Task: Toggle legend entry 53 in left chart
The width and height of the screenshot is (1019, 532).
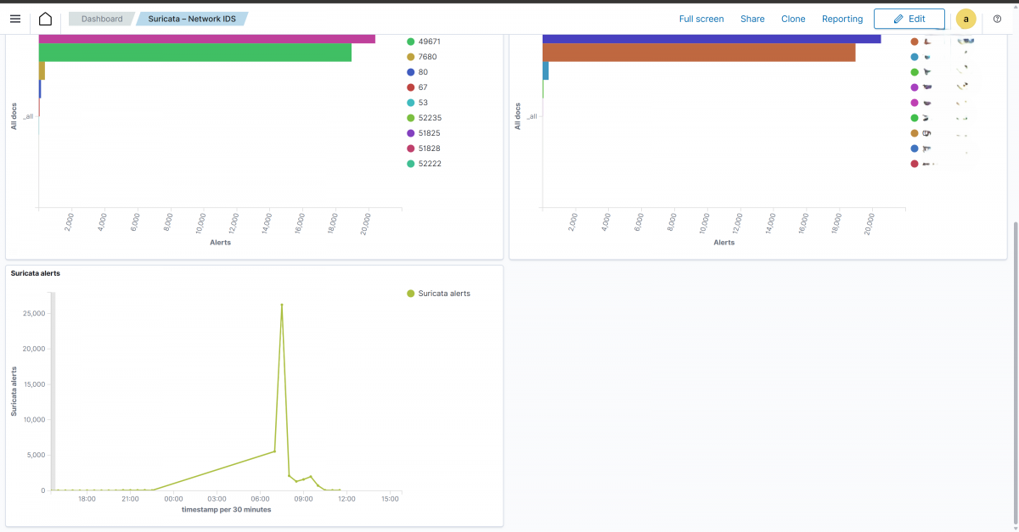Action: coord(420,102)
